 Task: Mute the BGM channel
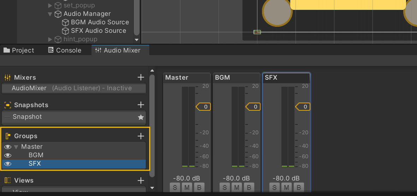point(237,188)
